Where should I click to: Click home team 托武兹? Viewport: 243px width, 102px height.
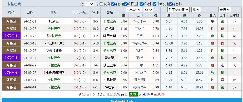54,21
